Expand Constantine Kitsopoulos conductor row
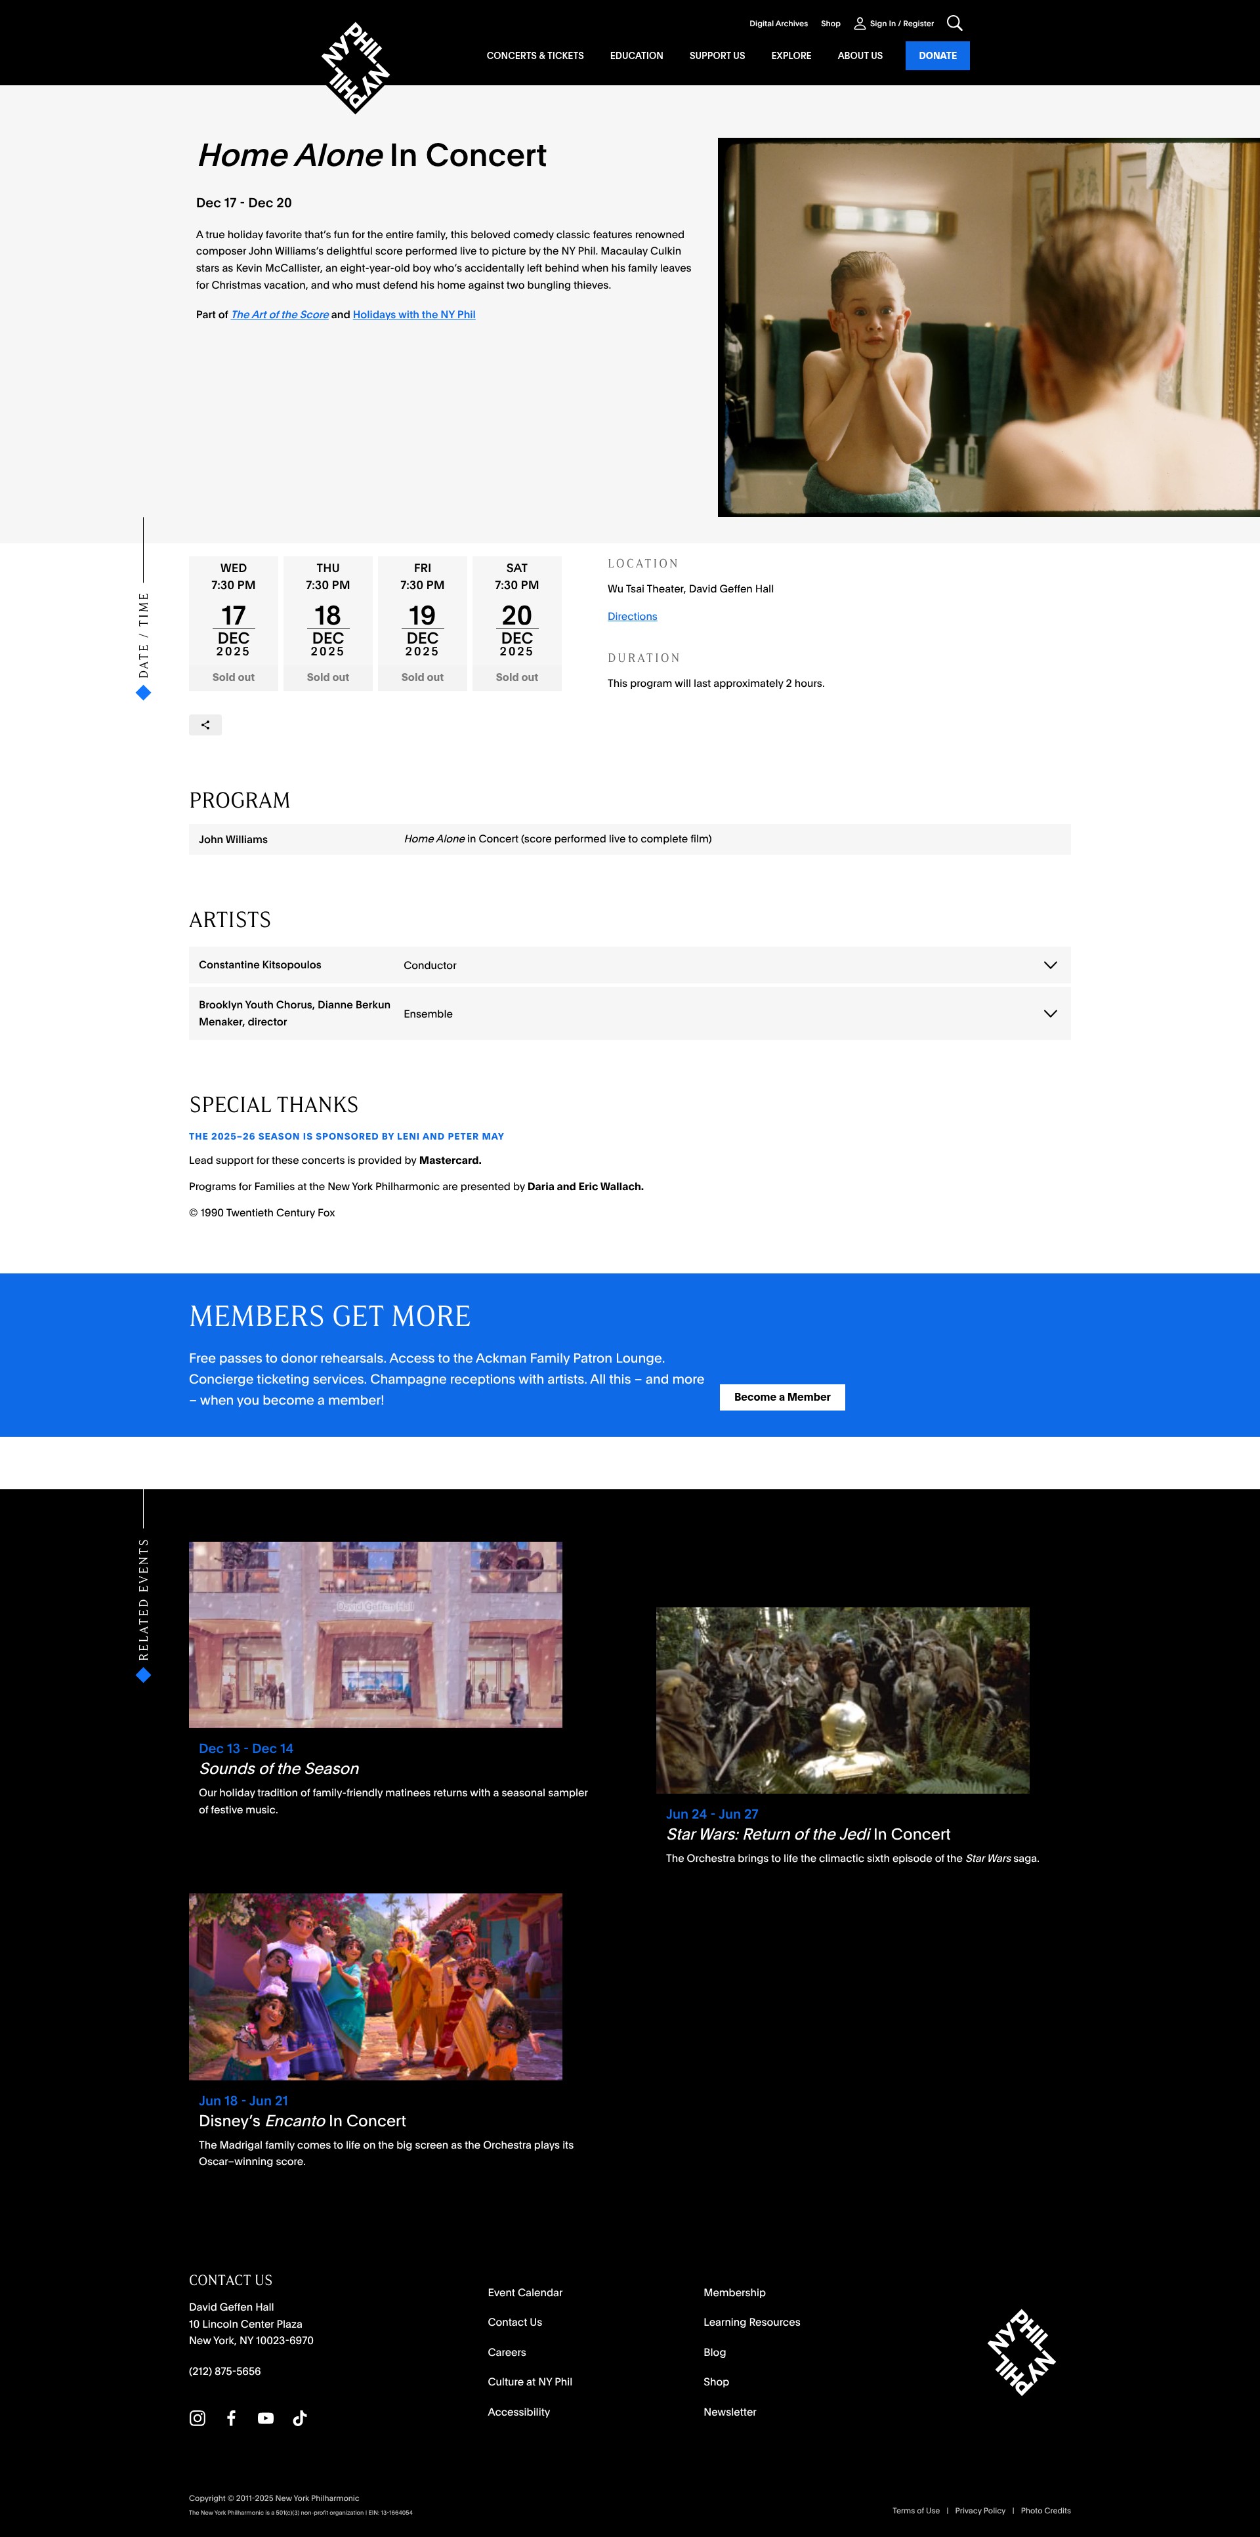The height and width of the screenshot is (2537, 1260). pyautogui.click(x=629, y=965)
